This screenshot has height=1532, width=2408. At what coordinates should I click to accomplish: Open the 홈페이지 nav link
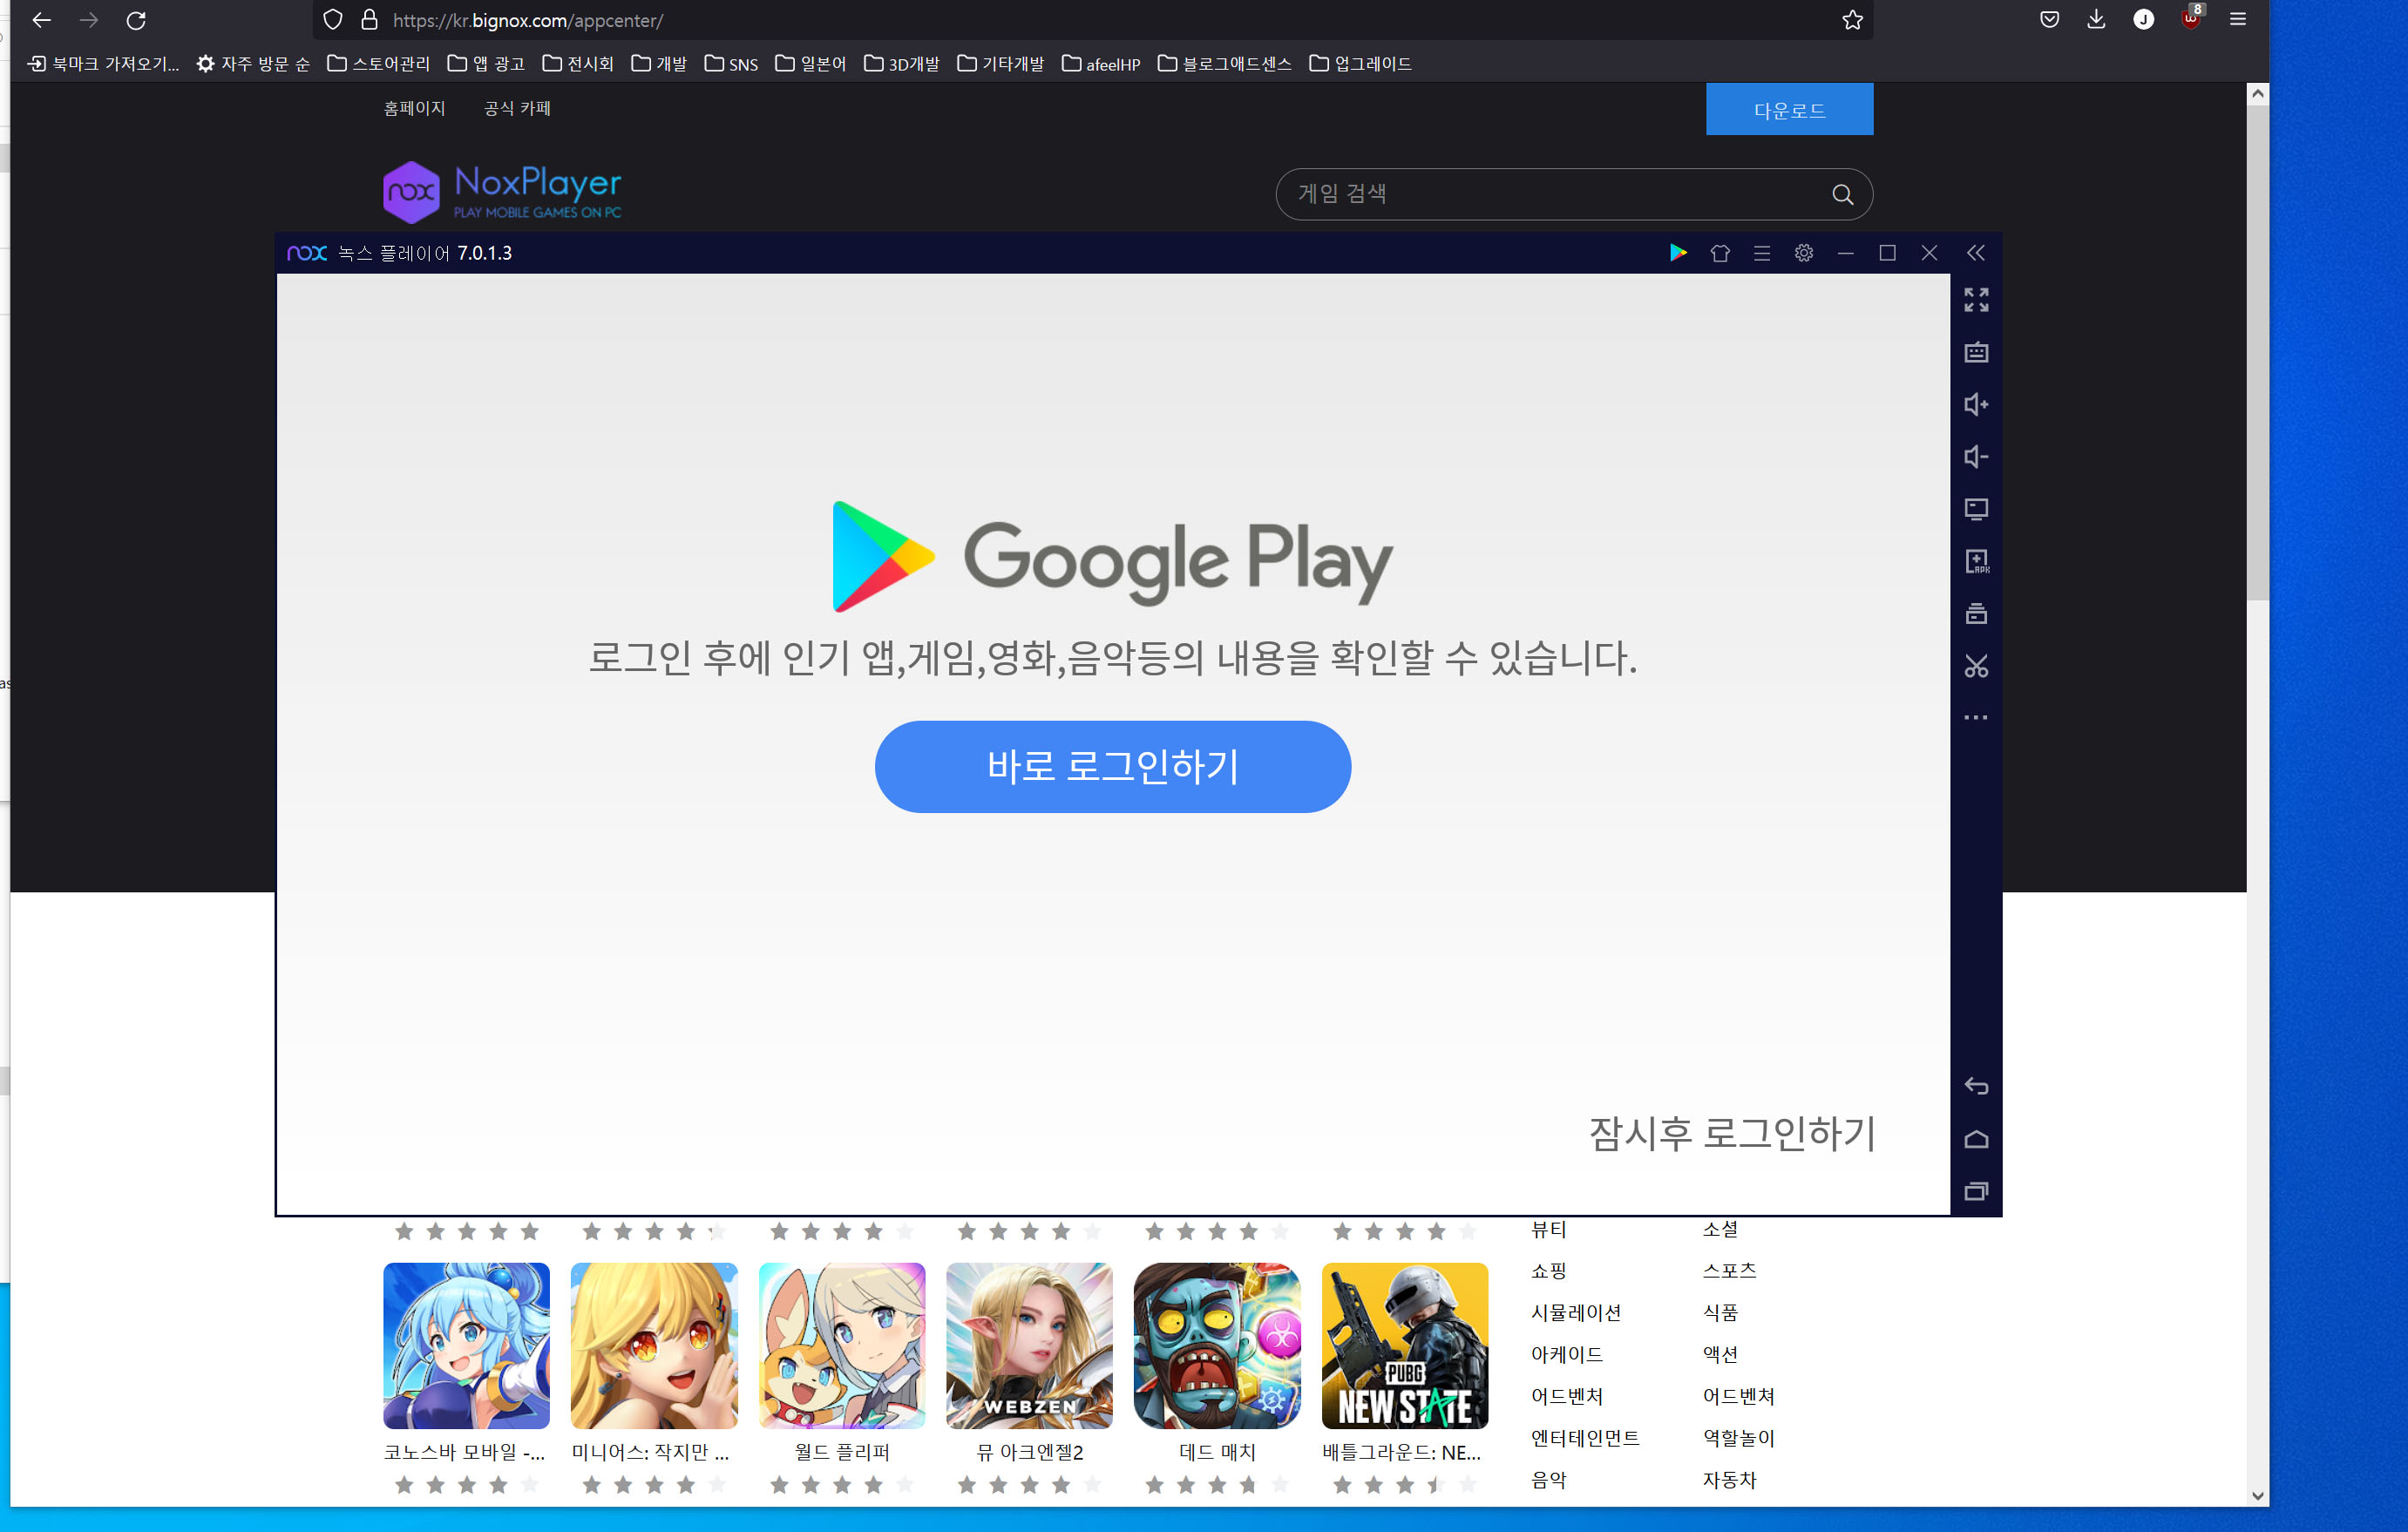point(414,108)
